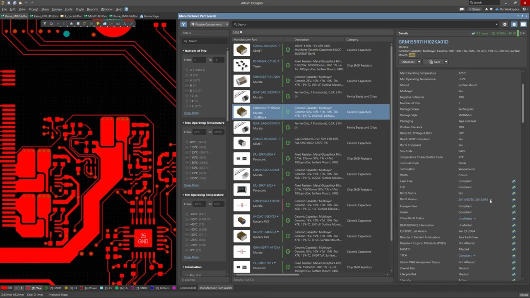Select the place text string tool
Viewport: 530px width, 298px height.
click(x=125, y=24)
